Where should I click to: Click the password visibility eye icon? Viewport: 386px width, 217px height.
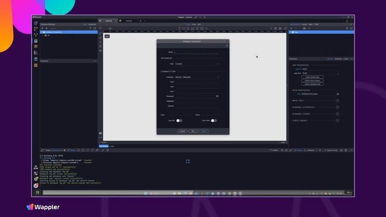[x=217, y=96]
